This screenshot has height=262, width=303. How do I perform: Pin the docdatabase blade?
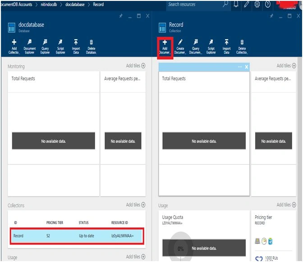point(121,16)
